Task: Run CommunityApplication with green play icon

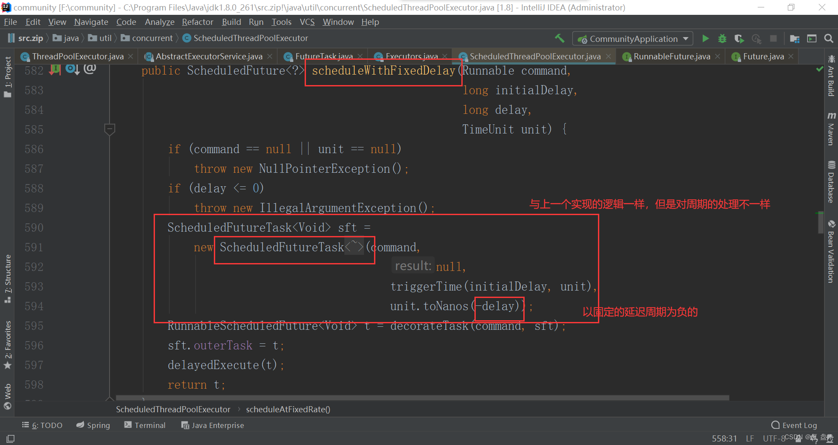Action: coord(705,38)
